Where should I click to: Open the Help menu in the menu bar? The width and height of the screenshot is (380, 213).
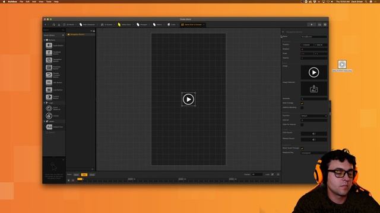pyautogui.click(x=56, y=2)
